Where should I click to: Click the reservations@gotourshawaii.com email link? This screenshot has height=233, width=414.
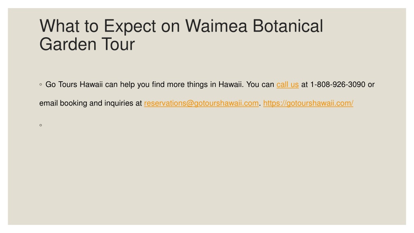(201, 103)
